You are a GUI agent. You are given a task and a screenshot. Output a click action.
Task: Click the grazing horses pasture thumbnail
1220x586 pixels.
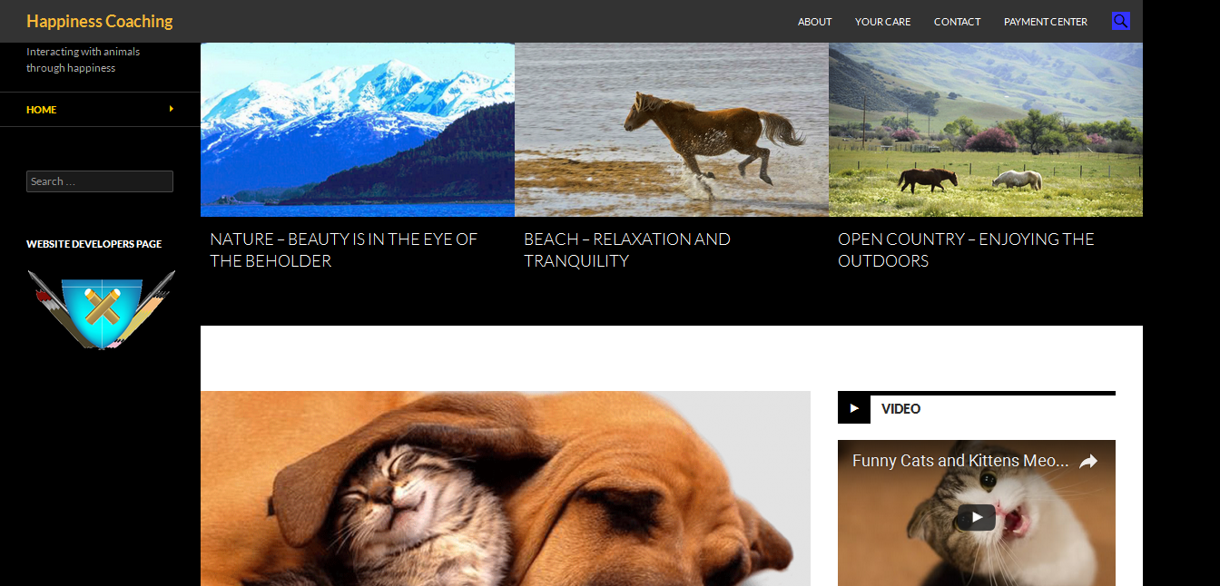[986, 130]
